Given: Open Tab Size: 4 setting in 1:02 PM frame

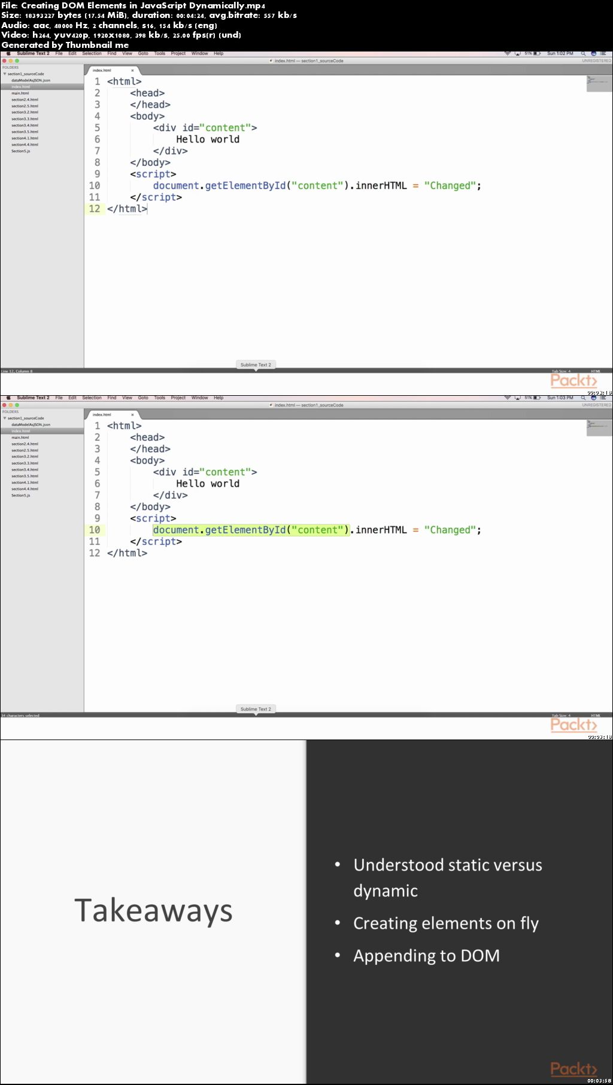Looking at the screenshot, I should [x=561, y=371].
